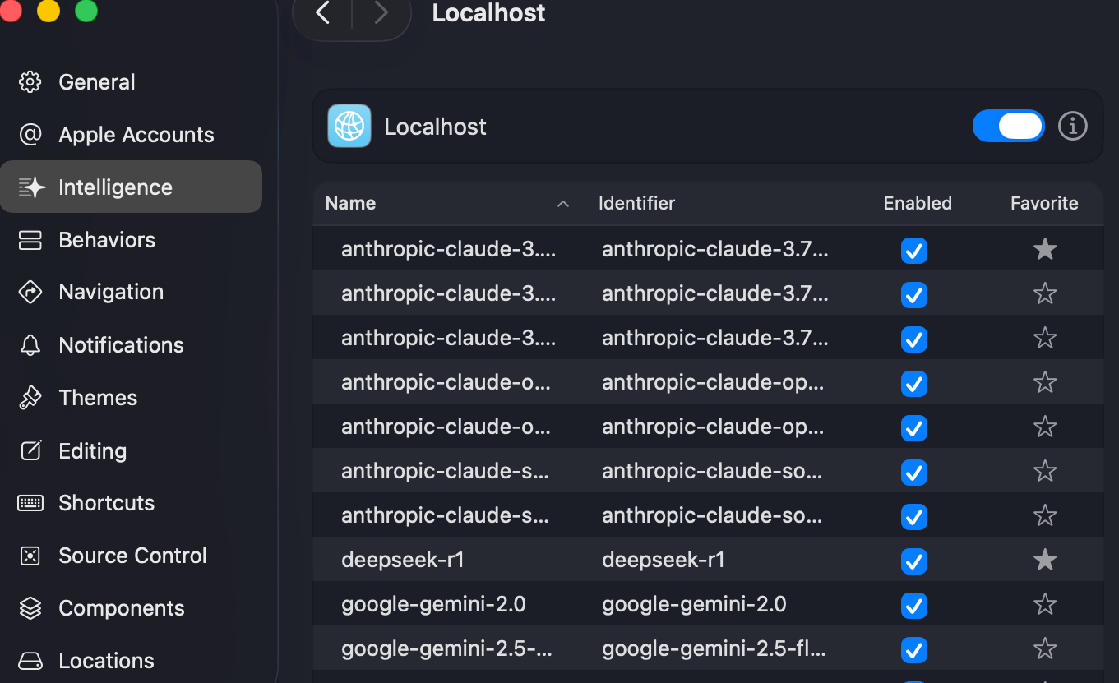Viewport: 1119px width, 683px height.
Task: Open General settings in sidebar
Action: [x=96, y=82]
